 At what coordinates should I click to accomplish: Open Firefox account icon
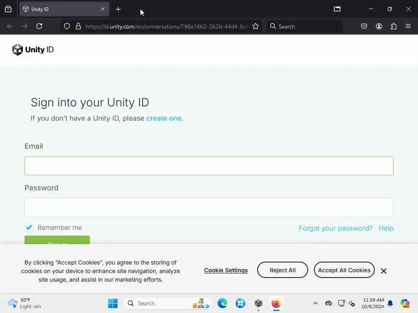[379, 26]
